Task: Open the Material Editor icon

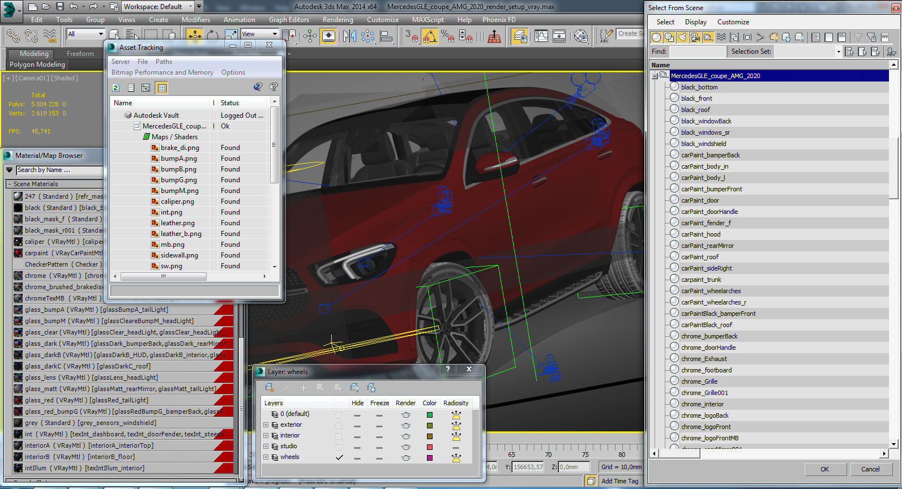Action: click(x=581, y=36)
